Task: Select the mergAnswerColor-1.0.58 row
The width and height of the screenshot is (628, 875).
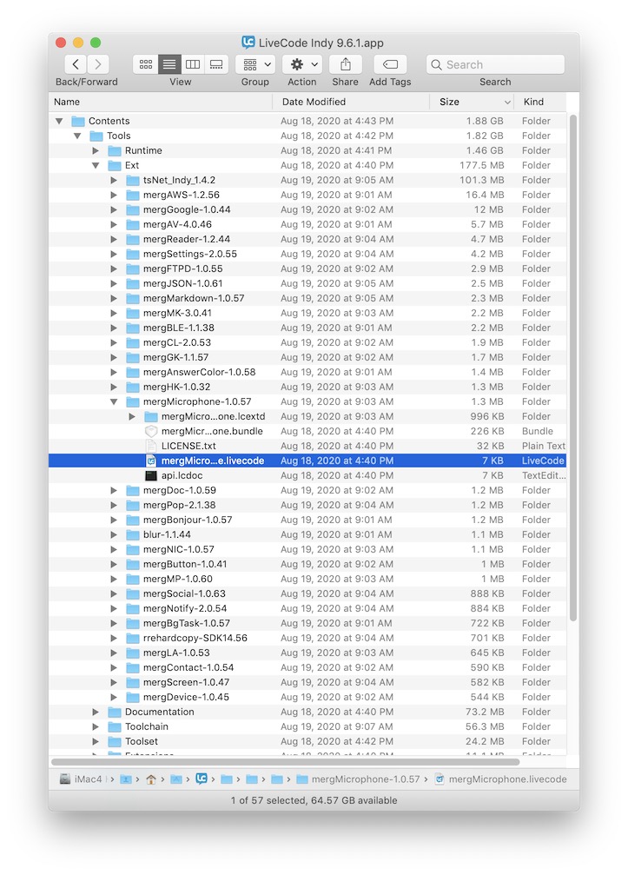Action: click(x=307, y=372)
